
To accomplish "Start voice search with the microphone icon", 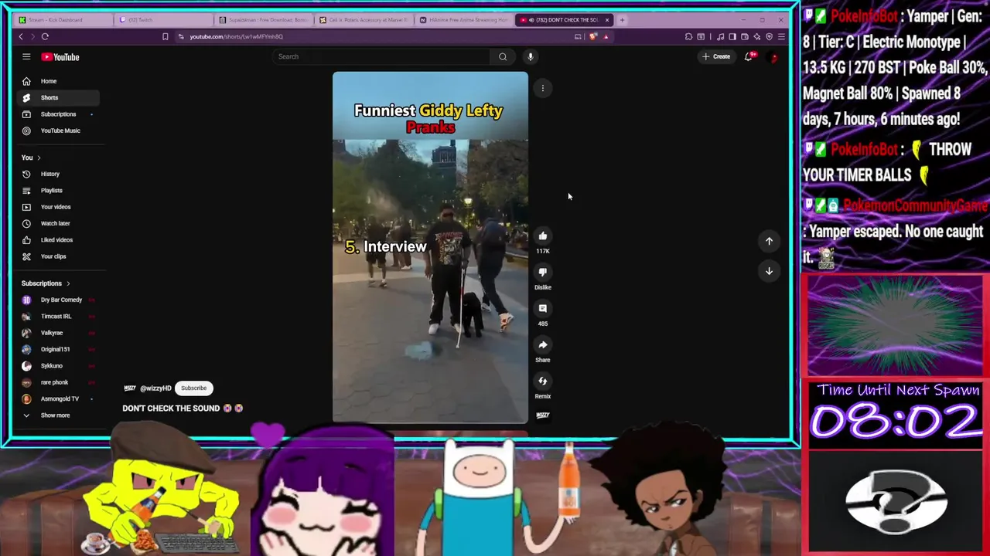I will (531, 56).
